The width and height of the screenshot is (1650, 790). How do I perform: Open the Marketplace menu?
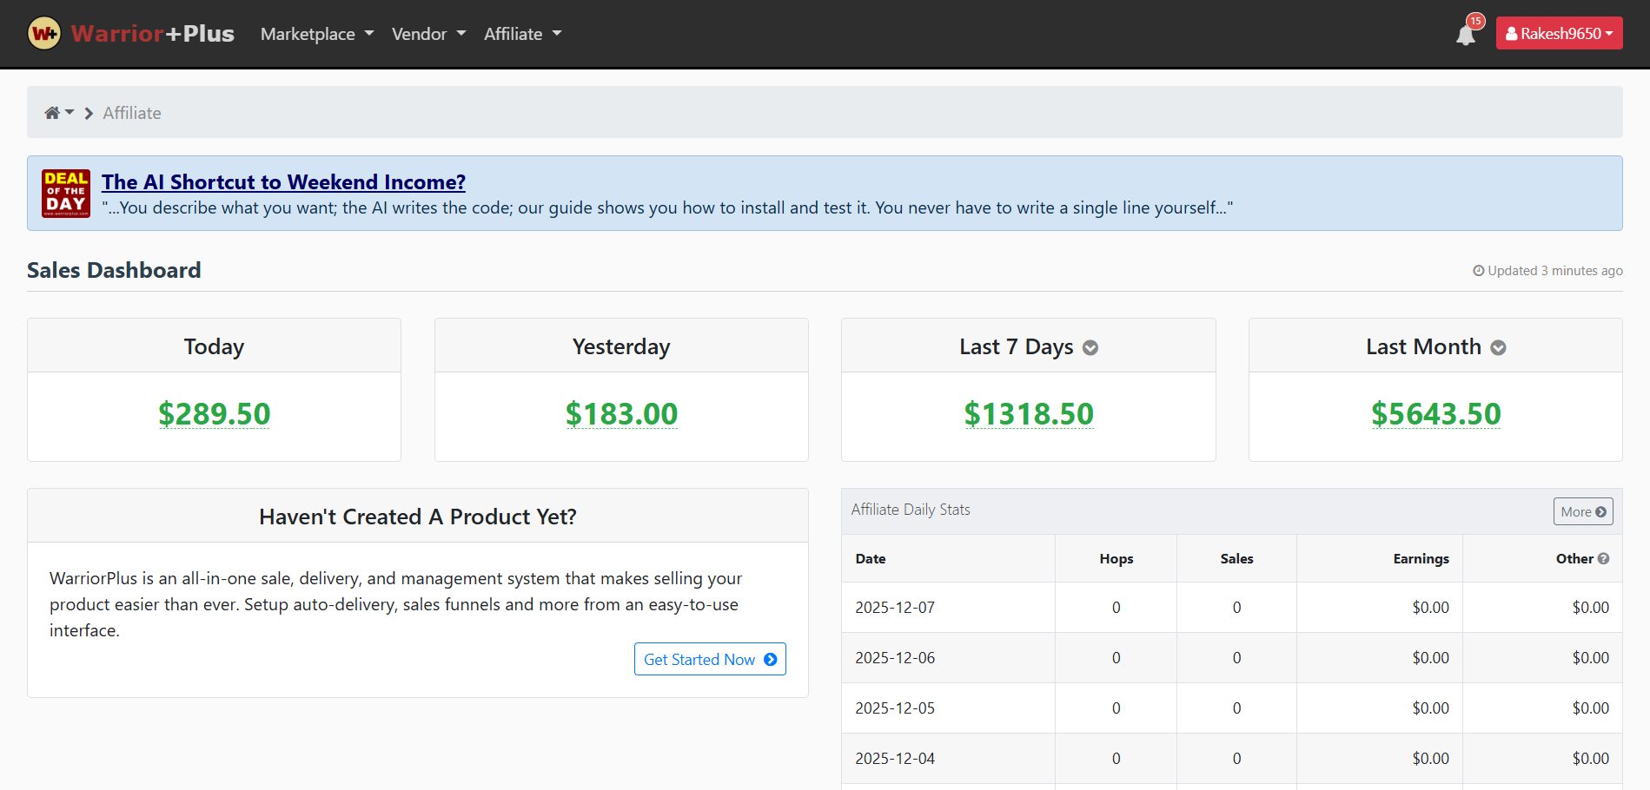pos(317,34)
